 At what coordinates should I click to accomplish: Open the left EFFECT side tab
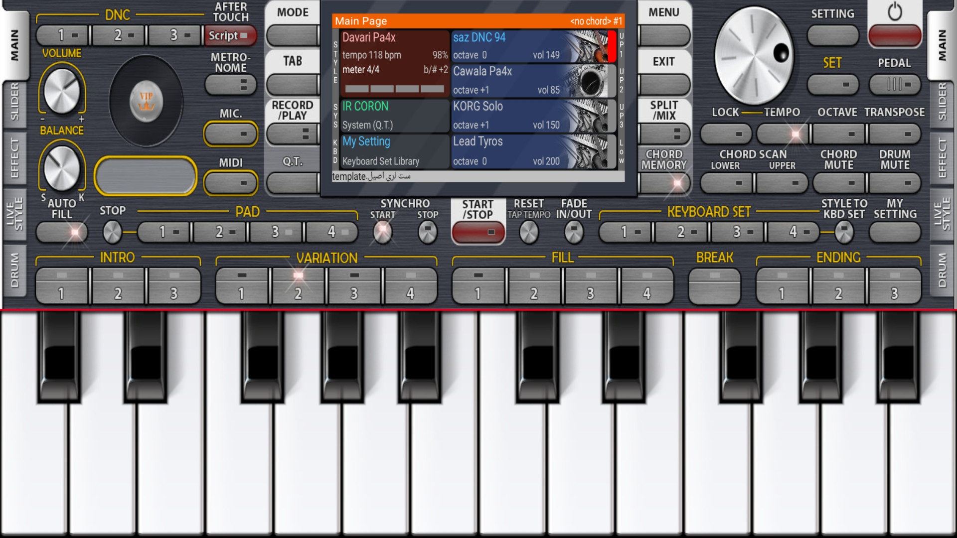[x=15, y=158]
